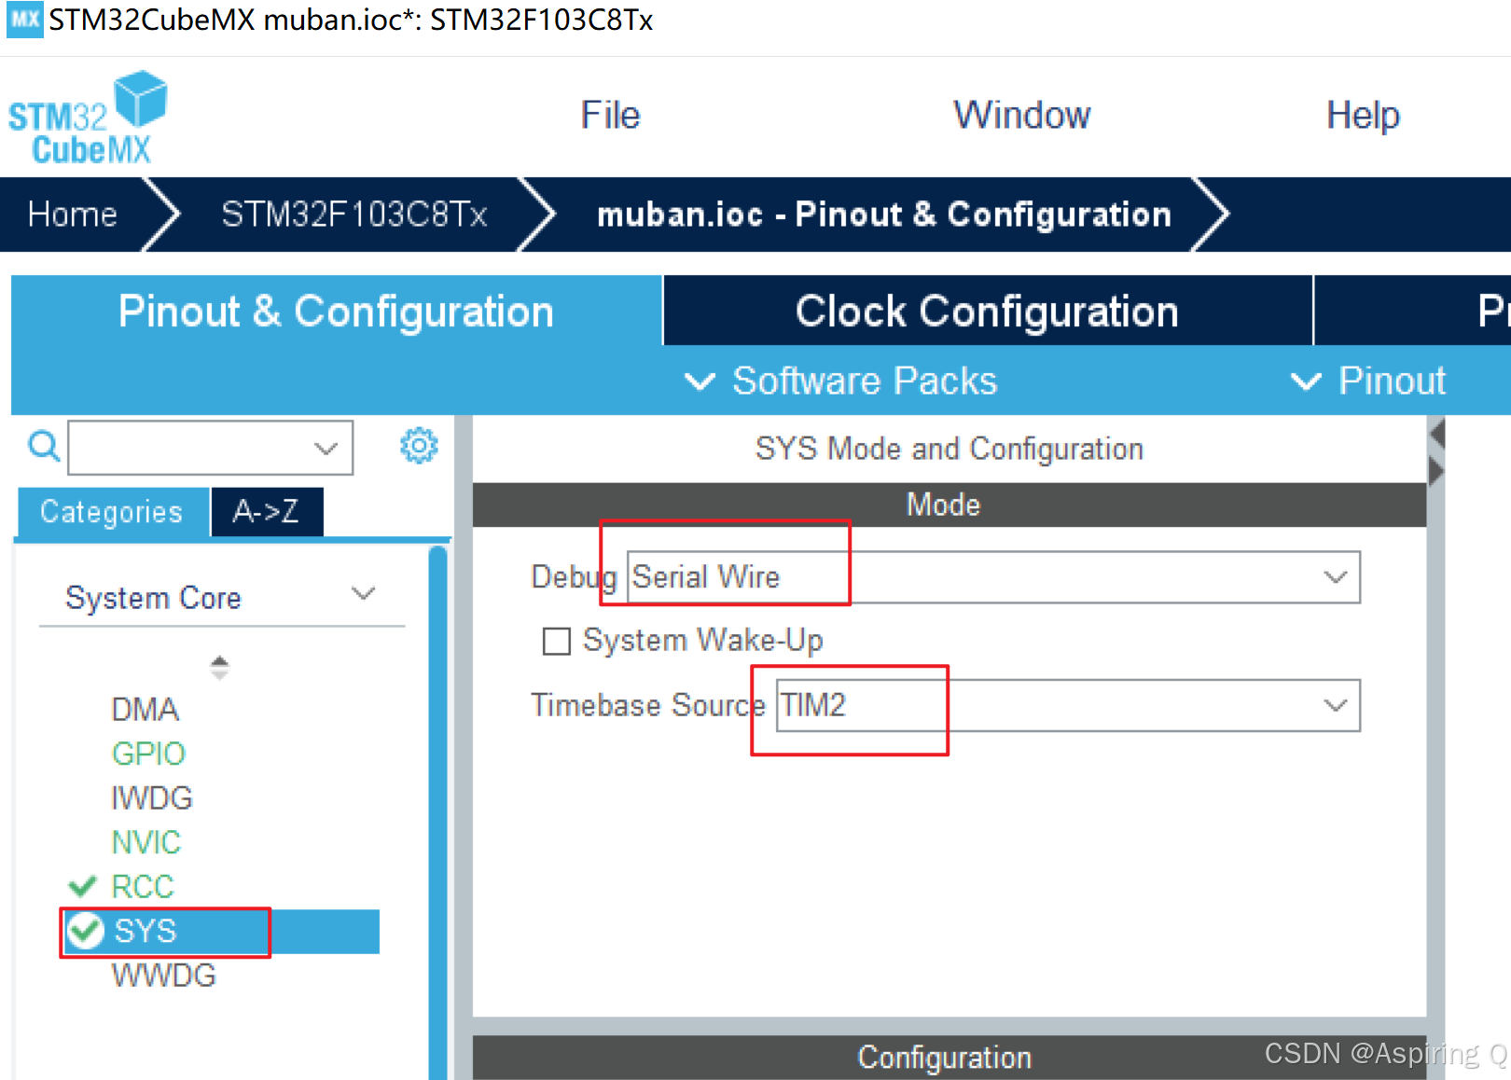Viewport: 1511px width, 1080px height.
Task: Click the category list vertical scrollbar
Action: (x=437, y=811)
